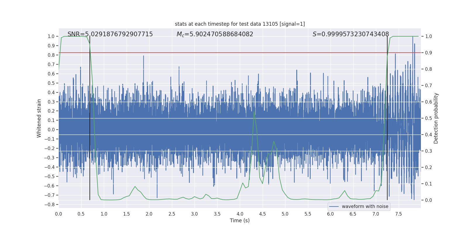Viewport: 468px width, 234px height.
Task: Click the right y-axis tick label 0.9
Action: pyautogui.click(x=429, y=53)
